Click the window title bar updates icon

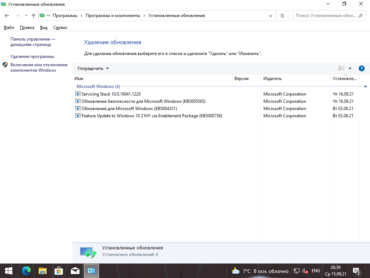coord(4,4)
